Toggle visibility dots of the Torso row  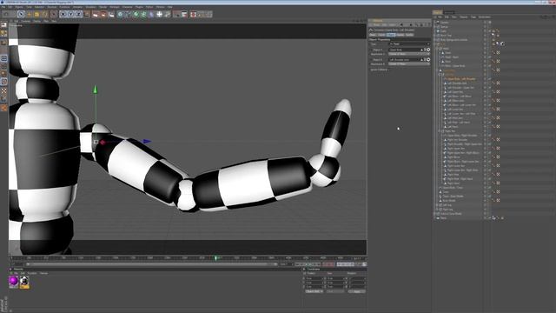click(485, 192)
